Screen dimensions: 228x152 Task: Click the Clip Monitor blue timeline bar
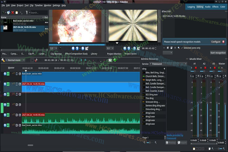tap(77, 45)
